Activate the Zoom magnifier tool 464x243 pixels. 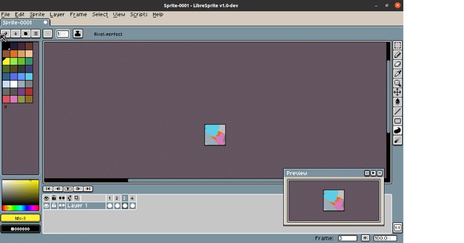[397, 83]
